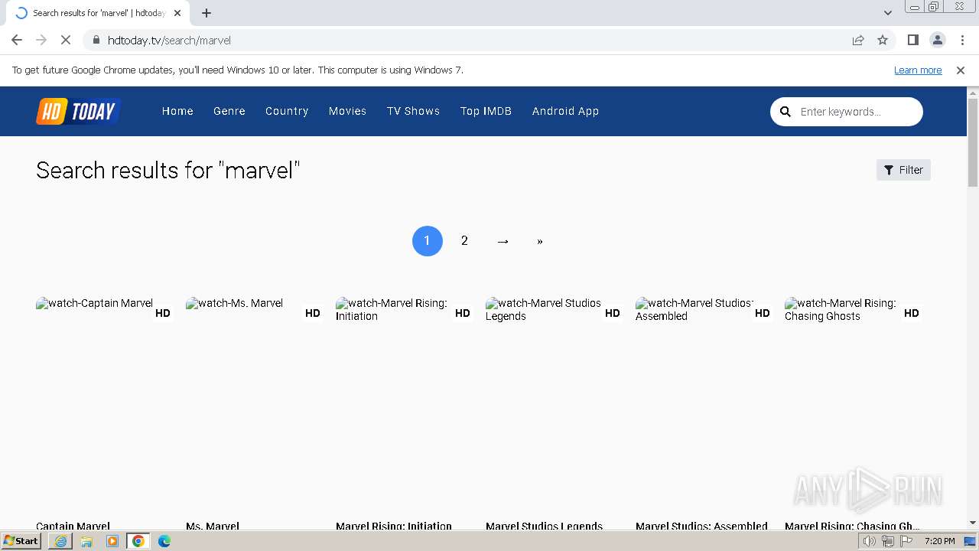
Task: Click the Action Center flag icon
Action: tap(906, 541)
